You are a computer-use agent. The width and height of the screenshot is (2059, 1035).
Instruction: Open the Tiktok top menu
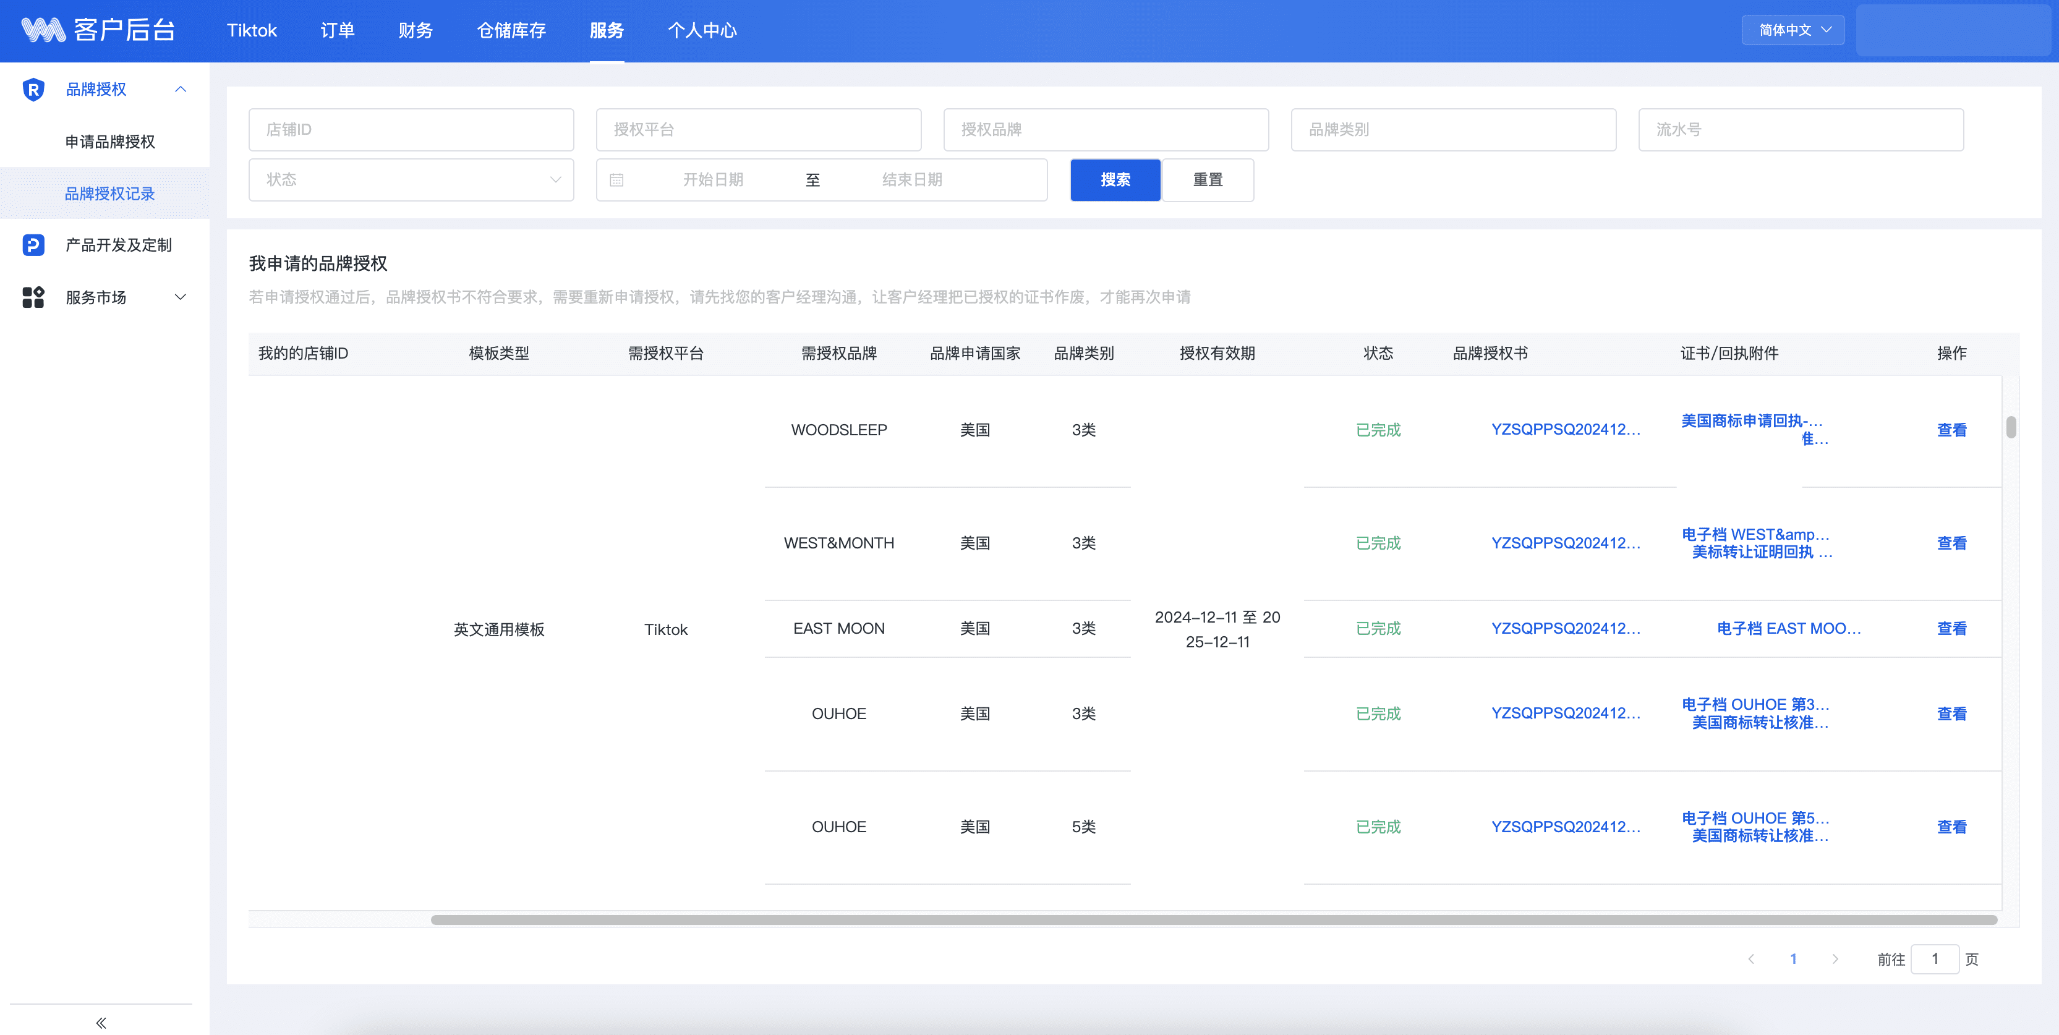coord(251,30)
